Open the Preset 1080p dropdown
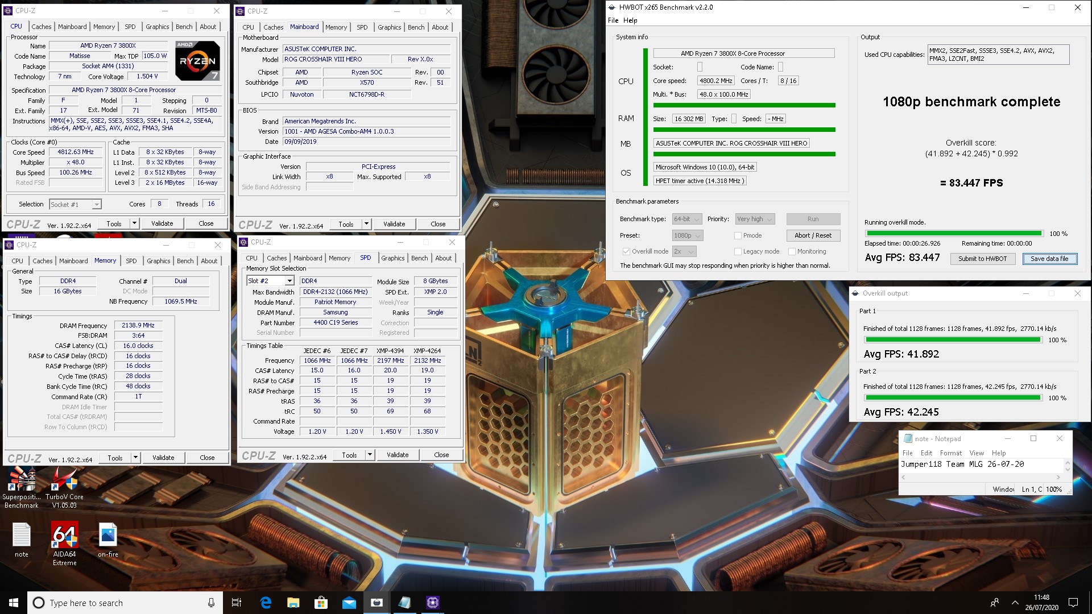1092x614 pixels. coord(688,235)
